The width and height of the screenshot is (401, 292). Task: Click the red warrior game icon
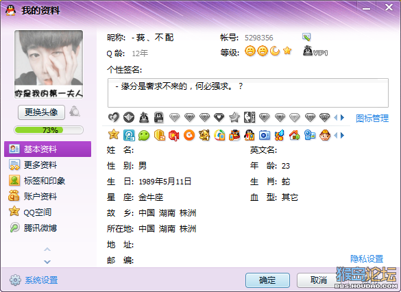click(234, 135)
